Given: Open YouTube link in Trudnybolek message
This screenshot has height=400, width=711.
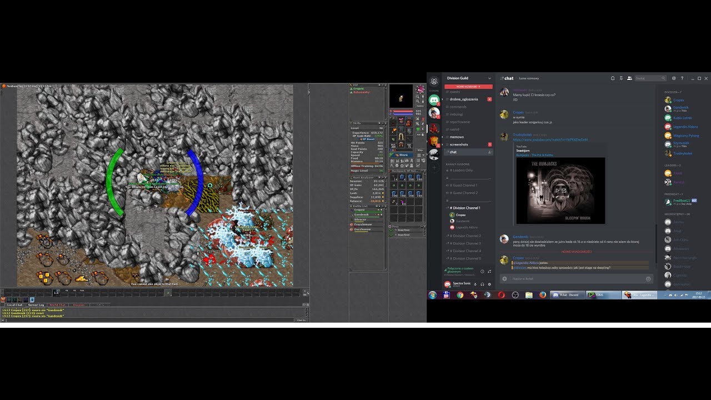Looking at the screenshot, I should (550, 139).
